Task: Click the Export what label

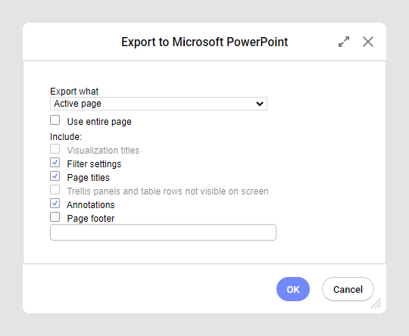Action: (74, 92)
